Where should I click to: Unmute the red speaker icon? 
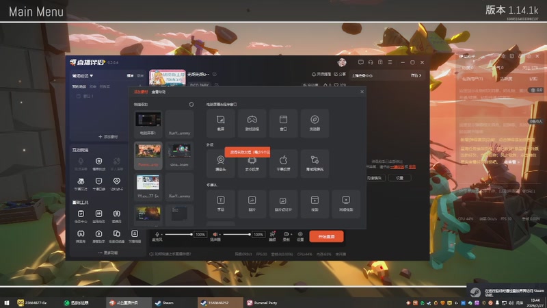pos(215,234)
